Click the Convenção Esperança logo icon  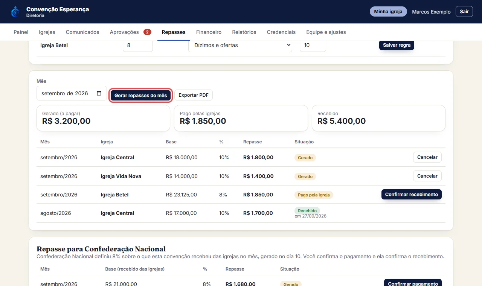[x=15, y=12]
